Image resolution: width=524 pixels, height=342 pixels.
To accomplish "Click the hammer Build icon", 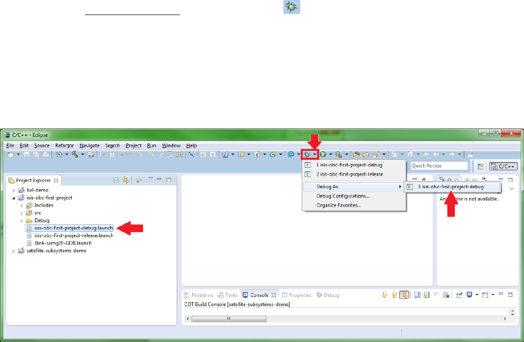I will coord(75,154).
